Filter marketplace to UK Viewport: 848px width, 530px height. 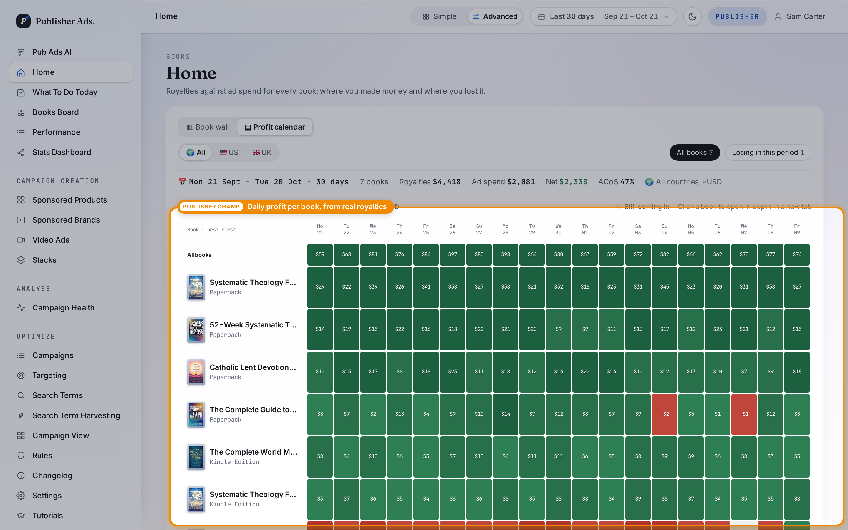tap(262, 153)
